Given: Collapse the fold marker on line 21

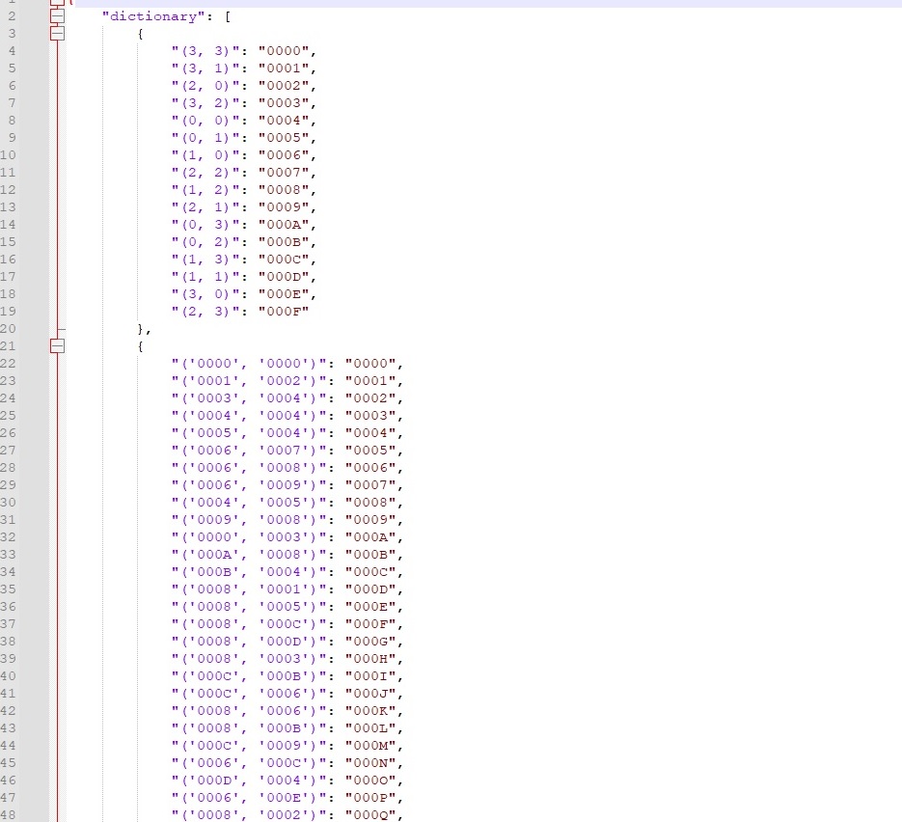Looking at the screenshot, I should coord(57,346).
